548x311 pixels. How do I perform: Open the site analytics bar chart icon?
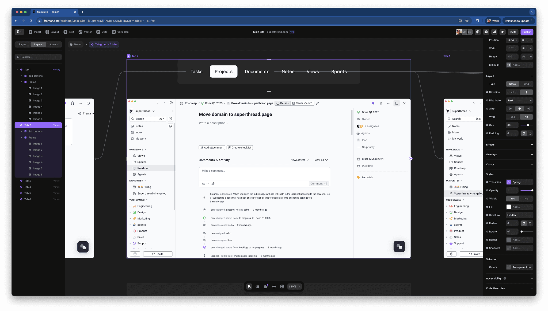494,32
